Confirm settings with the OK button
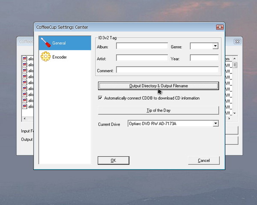 (114, 161)
